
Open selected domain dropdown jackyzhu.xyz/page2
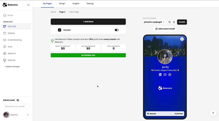154,22
